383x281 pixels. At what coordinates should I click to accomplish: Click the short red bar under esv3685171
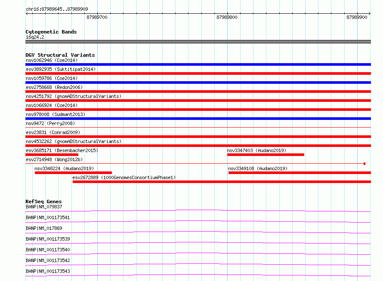pyautogui.click(x=52, y=155)
